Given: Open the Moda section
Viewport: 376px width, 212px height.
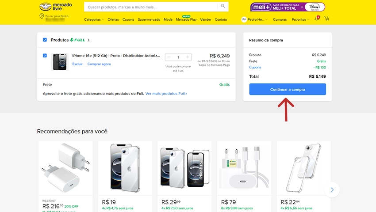Looking at the screenshot, I should 168,19.
